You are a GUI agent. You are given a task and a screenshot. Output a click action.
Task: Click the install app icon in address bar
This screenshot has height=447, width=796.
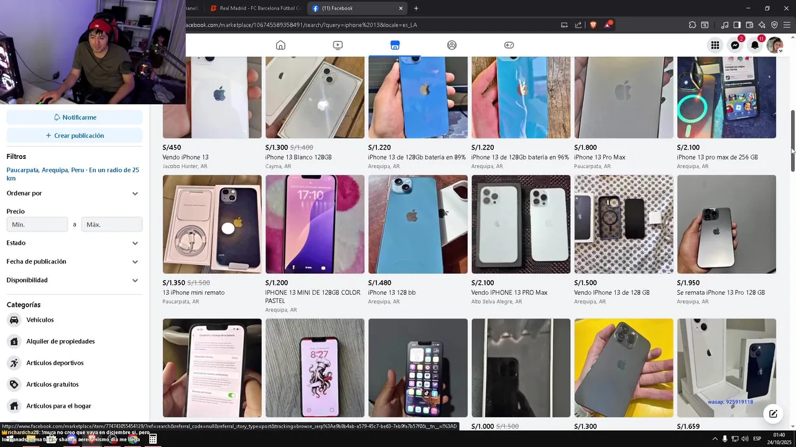(x=564, y=25)
